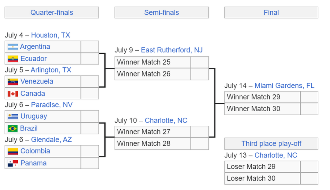The width and height of the screenshot is (330, 190).
Task: Open the Quarter-finals header link
Action: tap(52, 12)
